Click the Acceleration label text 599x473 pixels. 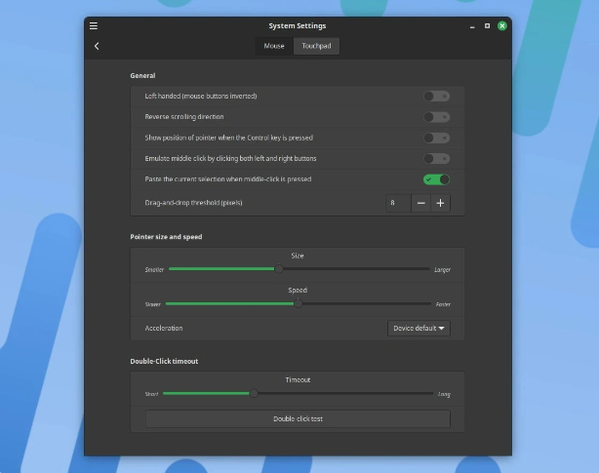[164, 329]
